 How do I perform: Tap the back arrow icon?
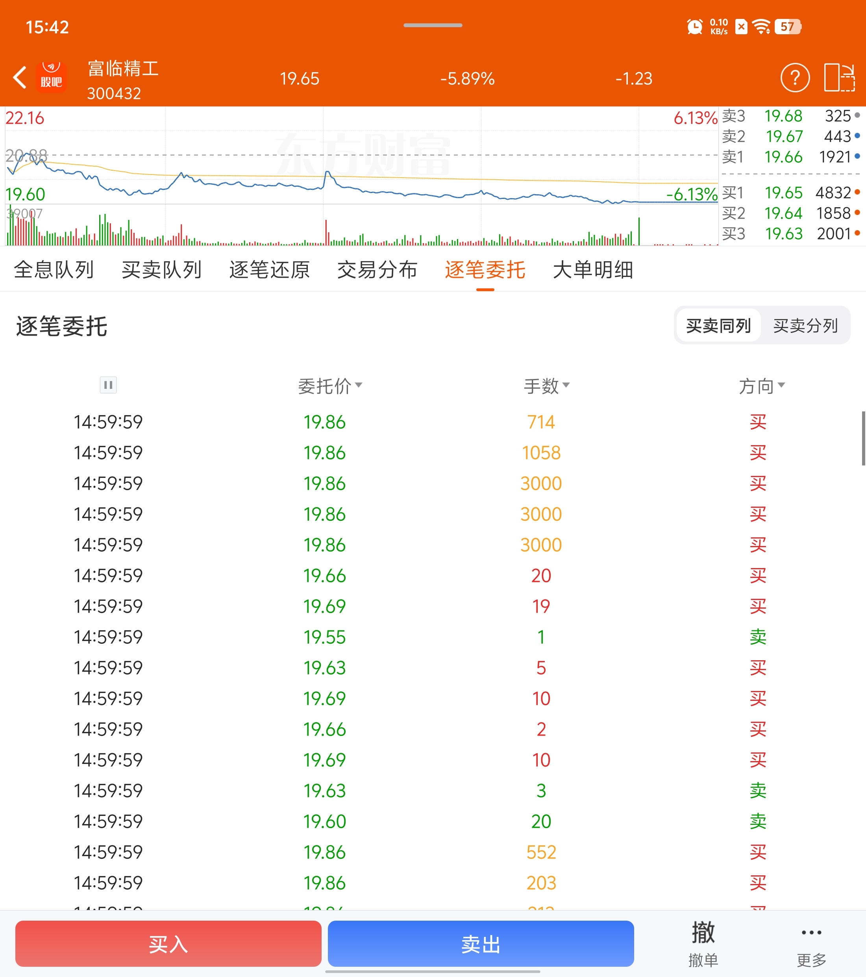tap(20, 78)
